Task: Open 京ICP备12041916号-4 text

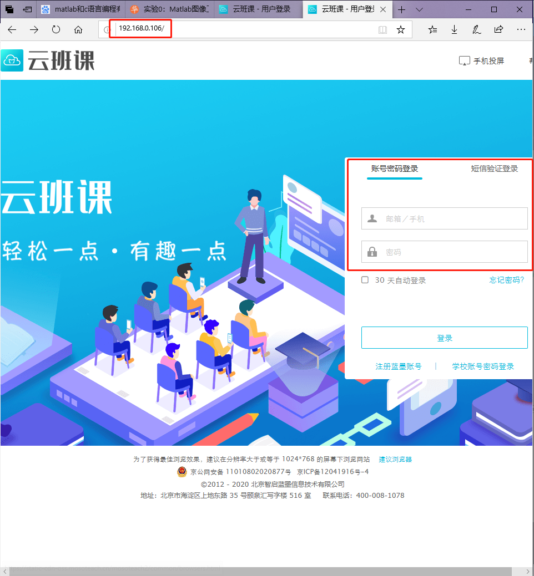Action: pyautogui.click(x=333, y=472)
